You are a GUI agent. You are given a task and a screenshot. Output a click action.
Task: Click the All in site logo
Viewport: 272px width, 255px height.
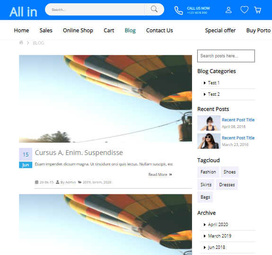point(23,12)
